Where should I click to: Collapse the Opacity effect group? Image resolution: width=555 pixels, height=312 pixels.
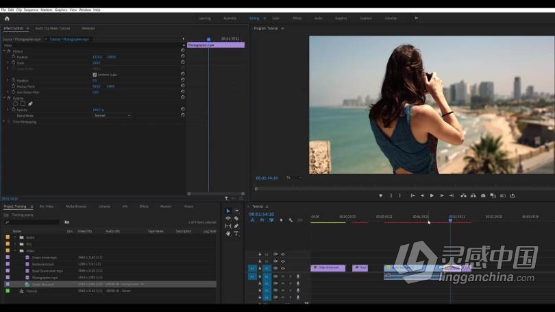(5, 98)
